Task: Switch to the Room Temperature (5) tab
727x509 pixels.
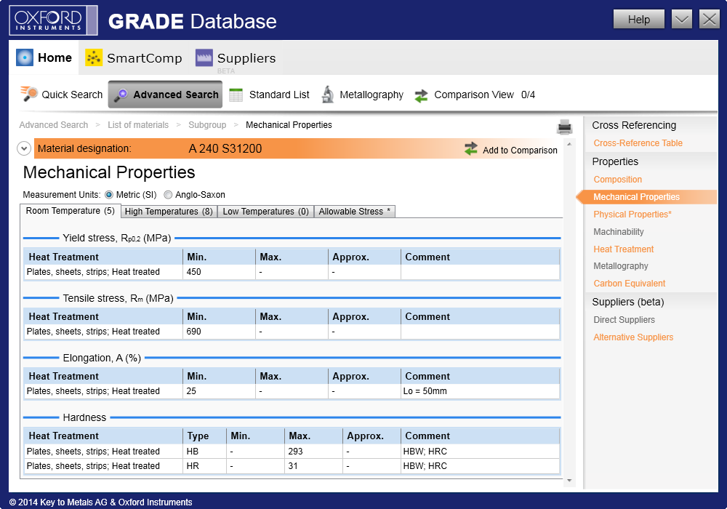Action: click(71, 211)
